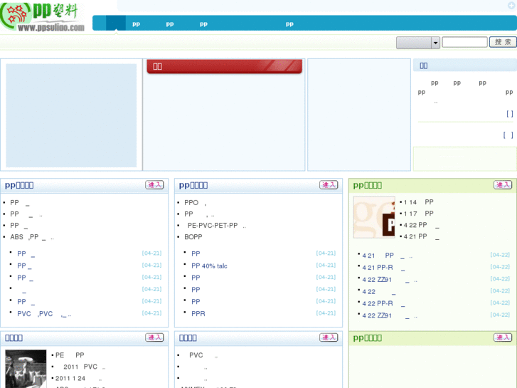Click the 搜索 search button
The height and width of the screenshot is (388, 517).
503,42
